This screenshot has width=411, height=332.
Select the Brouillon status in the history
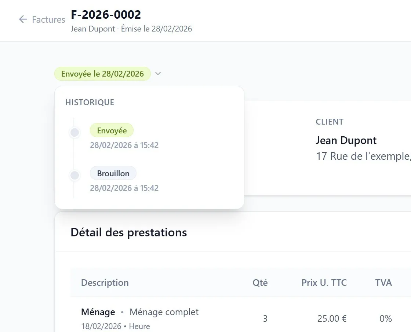click(x=113, y=173)
